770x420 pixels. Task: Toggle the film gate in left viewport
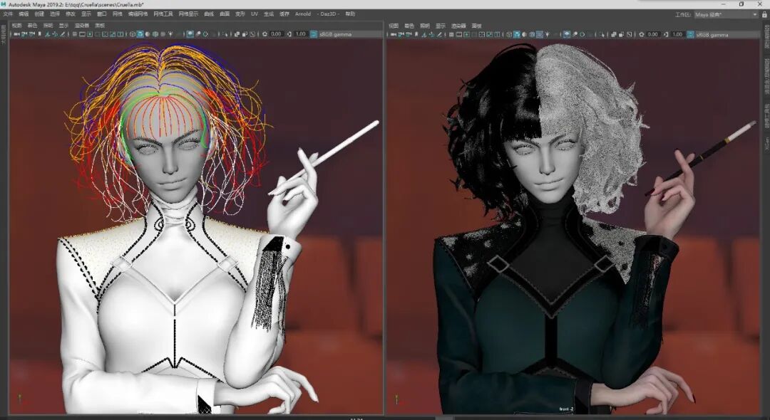coord(82,34)
